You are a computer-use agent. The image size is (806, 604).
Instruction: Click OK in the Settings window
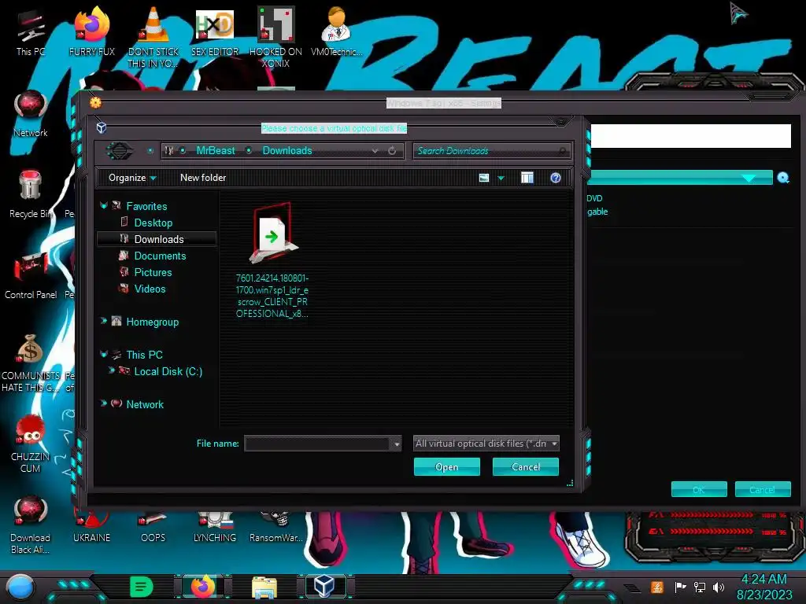coord(699,489)
